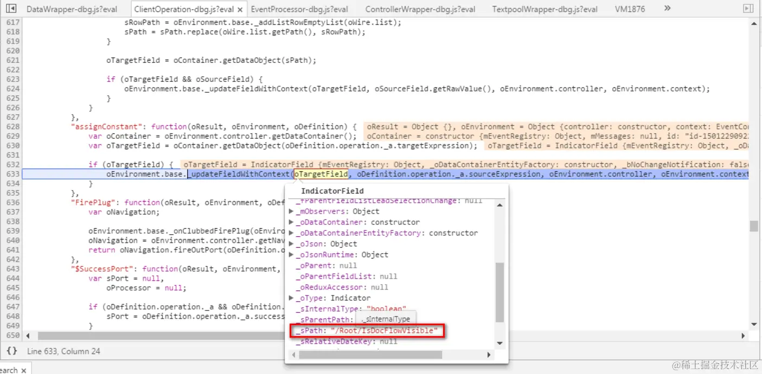762x374 pixels.
Task: Click the _sInternalType "boolean" property
Action: [x=350, y=309]
